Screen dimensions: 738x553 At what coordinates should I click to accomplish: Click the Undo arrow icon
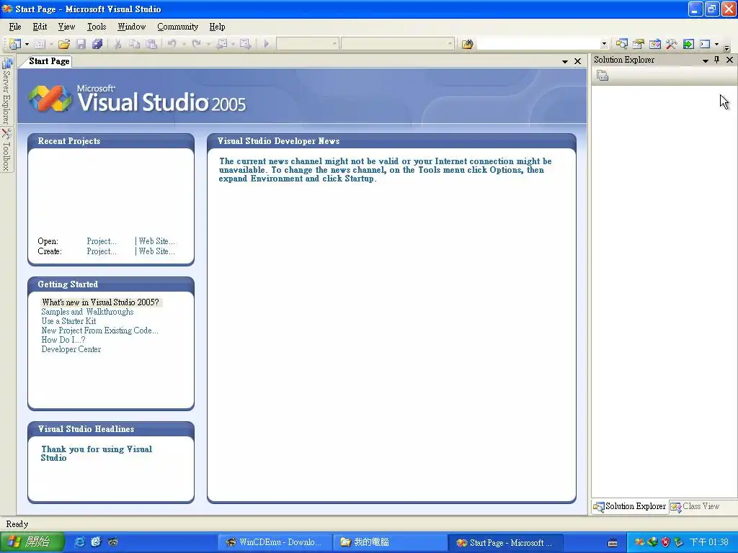pyautogui.click(x=172, y=44)
